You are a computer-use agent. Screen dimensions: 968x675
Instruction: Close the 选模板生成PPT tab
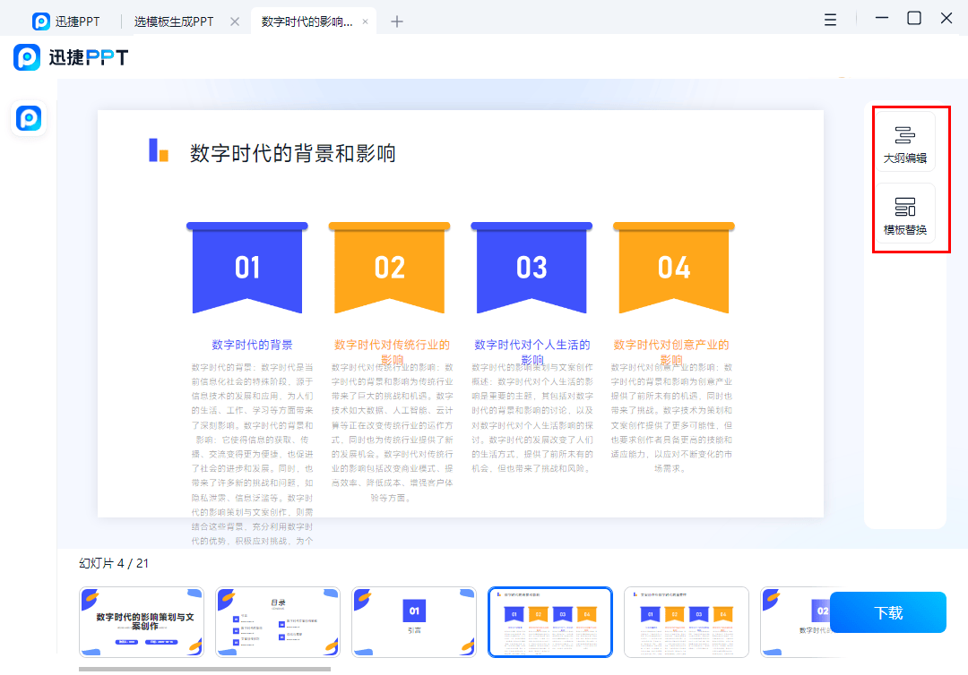click(x=237, y=20)
